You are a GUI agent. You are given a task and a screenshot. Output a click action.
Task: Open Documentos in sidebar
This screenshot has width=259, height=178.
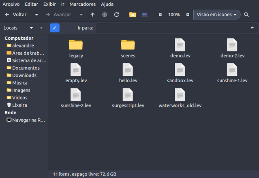pyautogui.click(x=23, y=68)
